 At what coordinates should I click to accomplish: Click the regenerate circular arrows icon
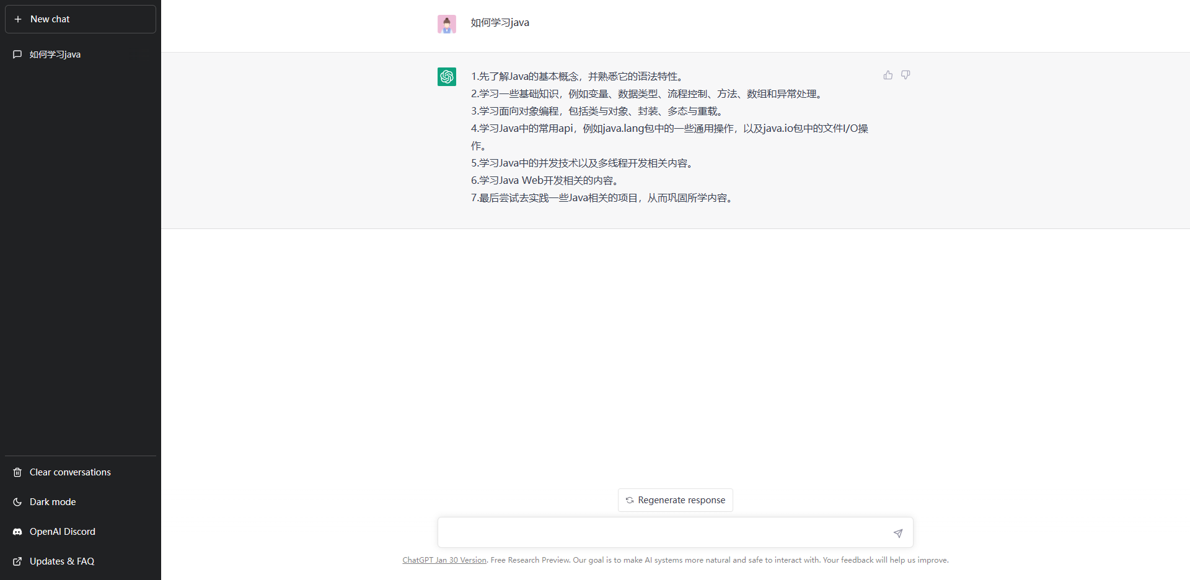(630, 500)
